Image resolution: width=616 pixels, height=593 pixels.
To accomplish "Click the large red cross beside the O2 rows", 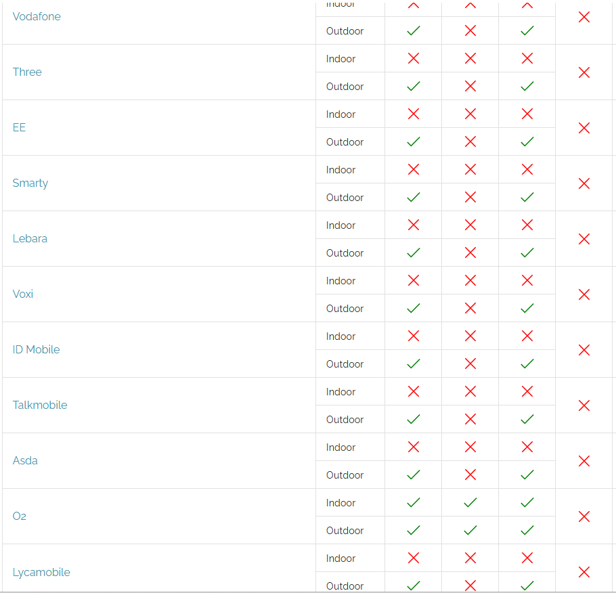I will pos(584,517).
